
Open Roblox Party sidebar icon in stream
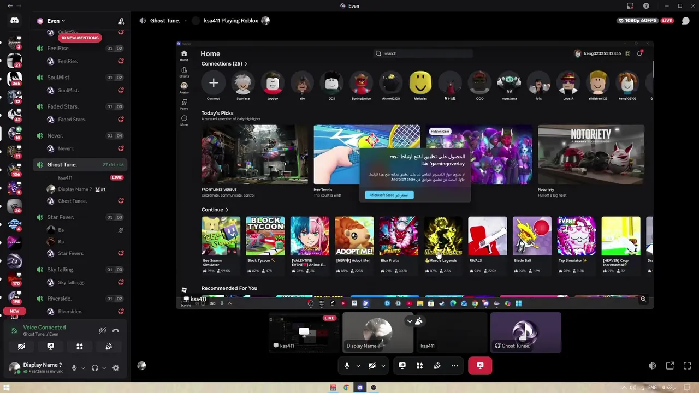(x=184, y=104)
